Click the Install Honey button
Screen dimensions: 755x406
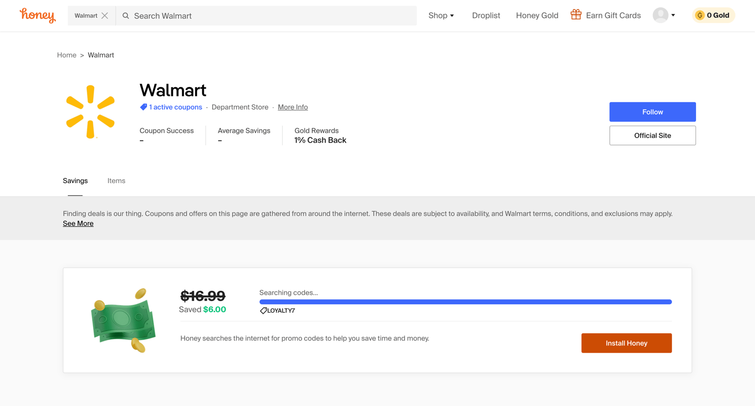(x=626, y=343)
